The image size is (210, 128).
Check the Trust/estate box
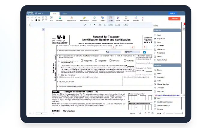(x=125, y=61)
